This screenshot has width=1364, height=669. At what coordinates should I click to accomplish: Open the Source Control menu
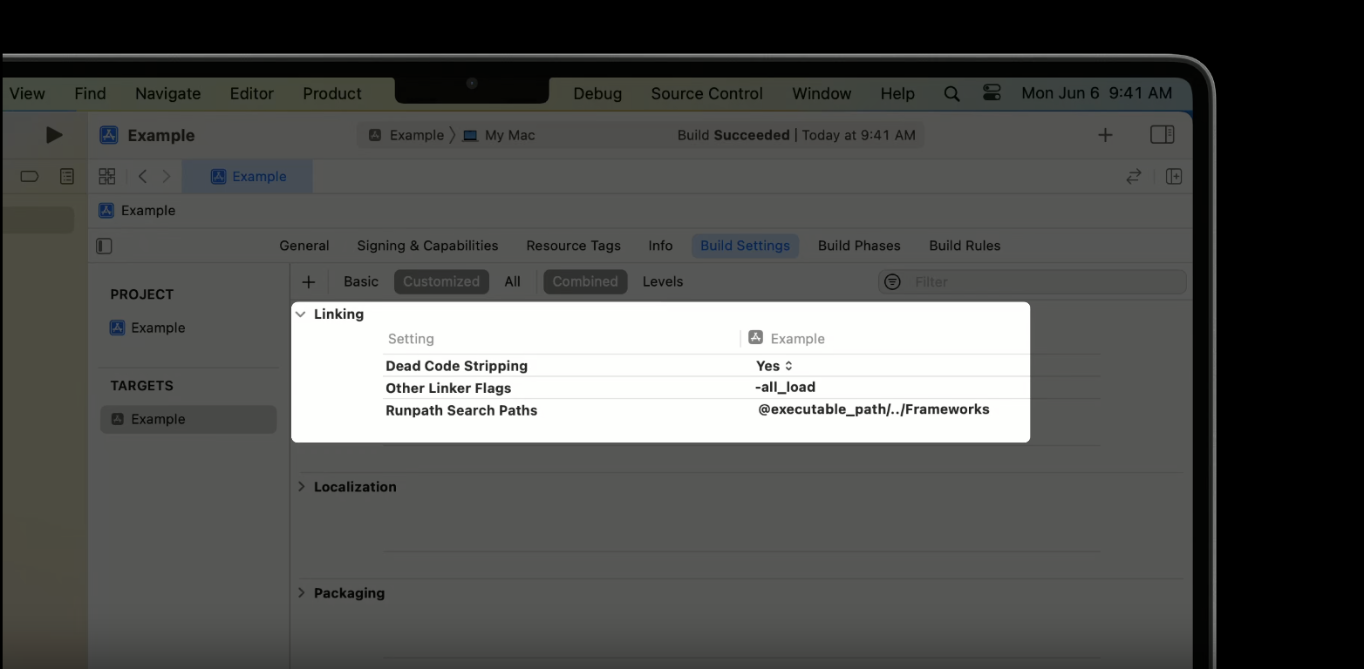pyautogui.click(x=706, y=93)
